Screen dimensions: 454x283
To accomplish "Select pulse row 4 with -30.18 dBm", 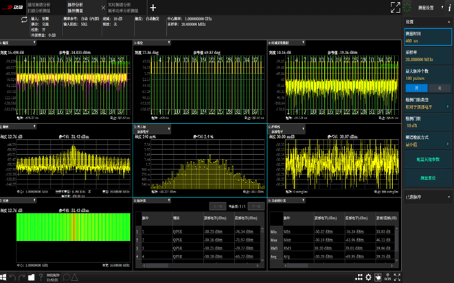I will pos(198,256).
